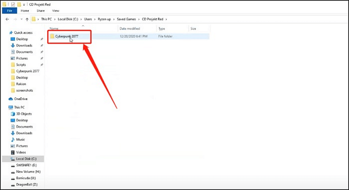Switch to the View ribbon tab
The width and height of the screenshot is (349, 190).
pyautogui.click(x=56, y=10)
